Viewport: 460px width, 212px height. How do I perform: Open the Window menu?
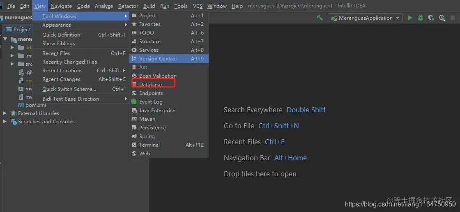point(217,6)
